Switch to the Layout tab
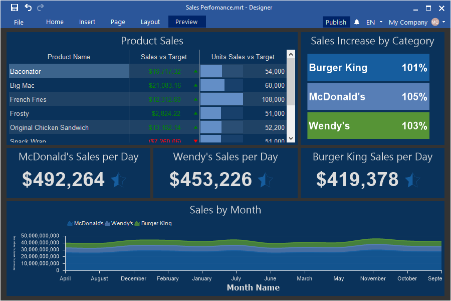The height and width of the screenshot is (301, 451). point(150,22)
